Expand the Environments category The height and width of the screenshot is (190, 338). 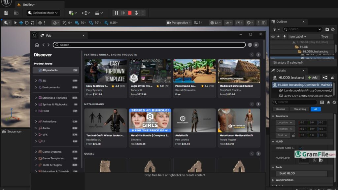[x=36, y=87]
